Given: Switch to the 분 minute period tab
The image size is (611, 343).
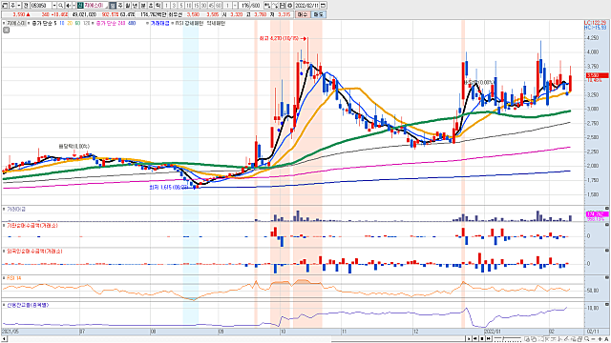Looking at the screenshot, I should point(143,6).
